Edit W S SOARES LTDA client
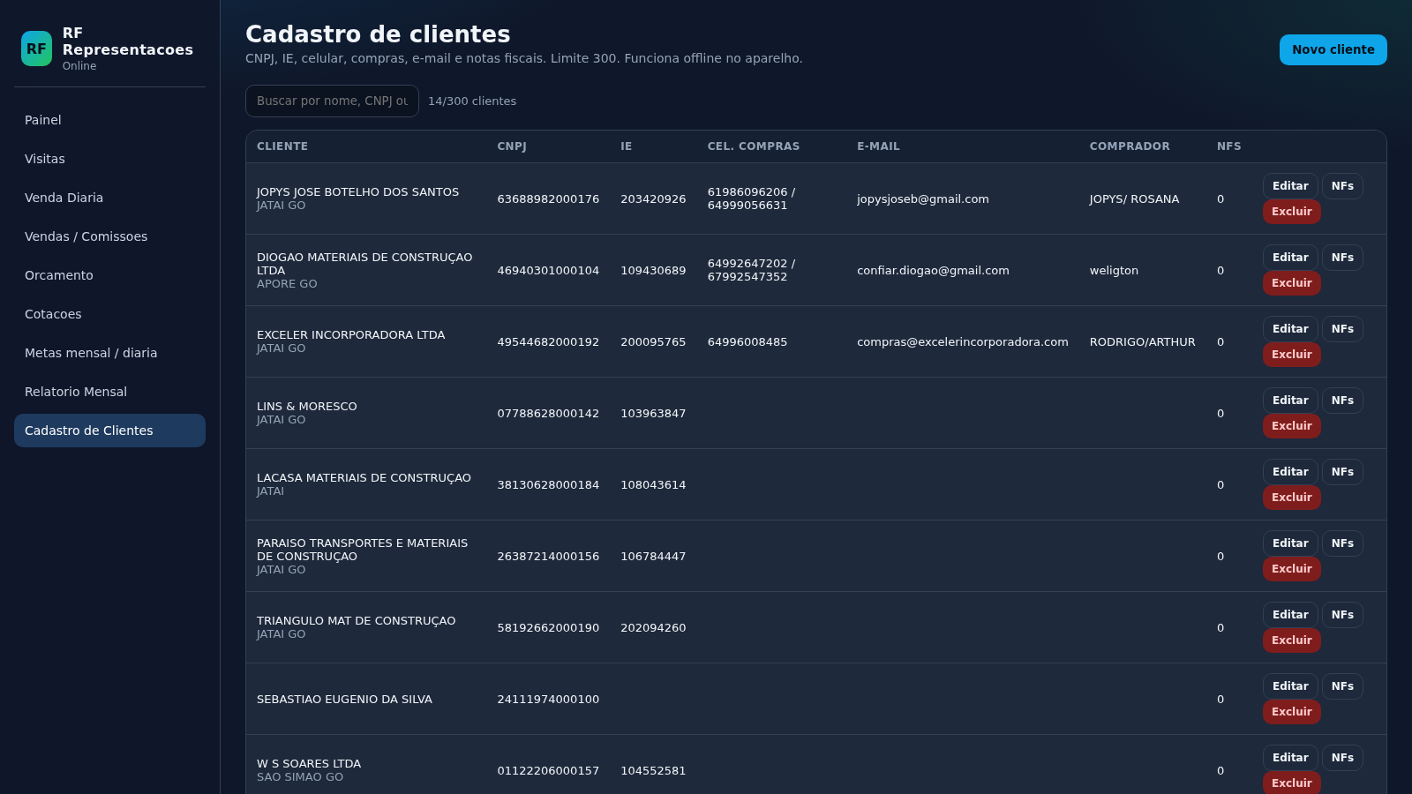Viewport: 1412px width, 794px height. pos(1290,758)
